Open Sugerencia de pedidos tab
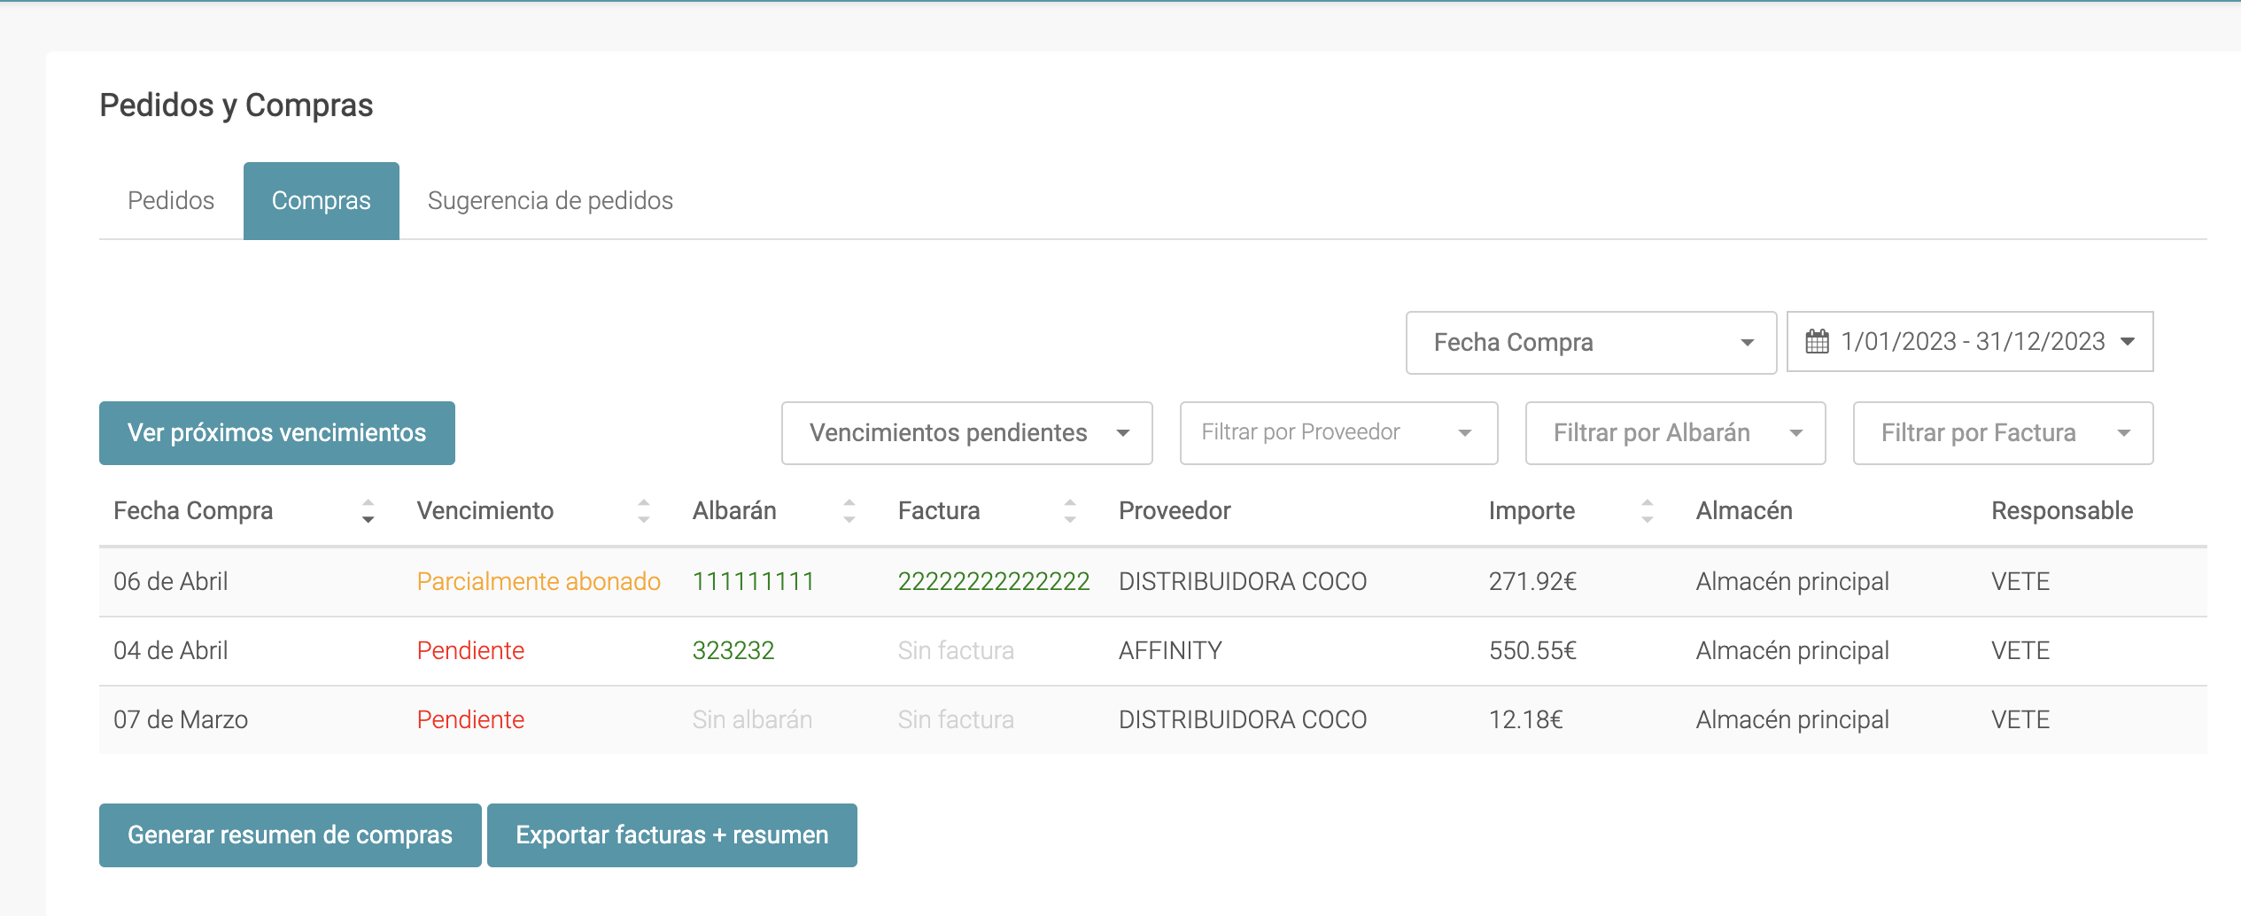 (x=550, y=201)
